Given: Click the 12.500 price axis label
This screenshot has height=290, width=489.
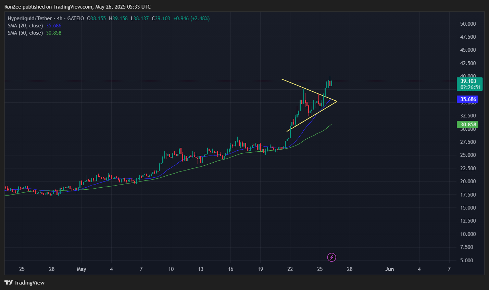Looking at the screenshot, I should pos(468,221).
